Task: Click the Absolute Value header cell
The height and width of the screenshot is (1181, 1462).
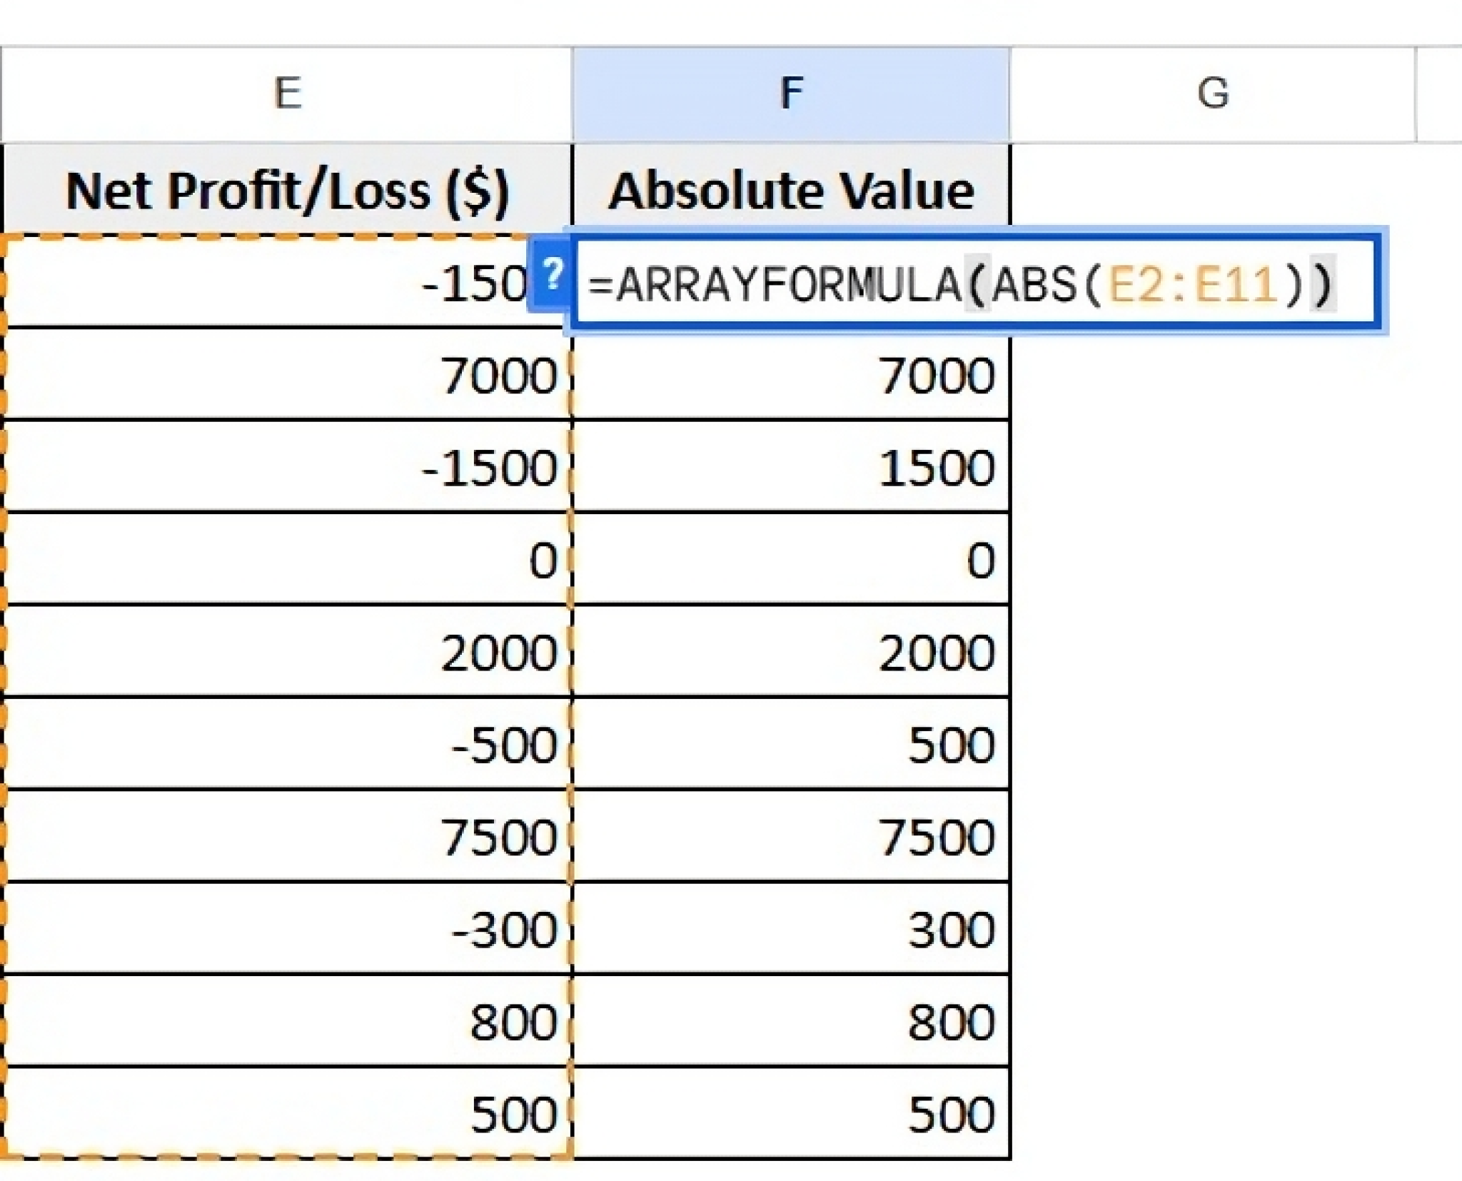Action: (x=791, y=191)
